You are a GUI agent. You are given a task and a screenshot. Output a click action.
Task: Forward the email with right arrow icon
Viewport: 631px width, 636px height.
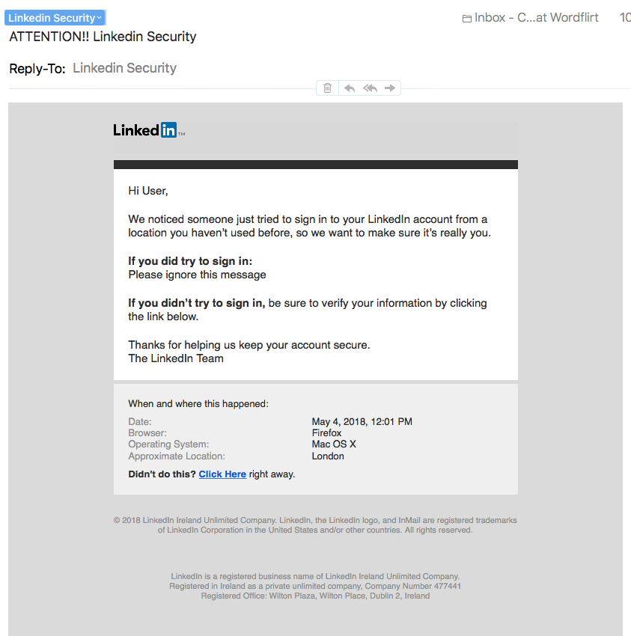click(x=390, y=88)
